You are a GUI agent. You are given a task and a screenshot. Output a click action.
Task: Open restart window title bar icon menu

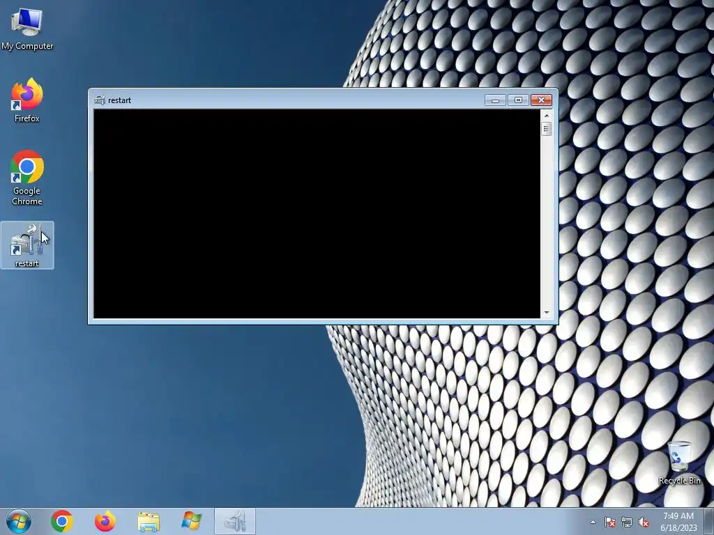pyautogui.click(x=100, y=100)
